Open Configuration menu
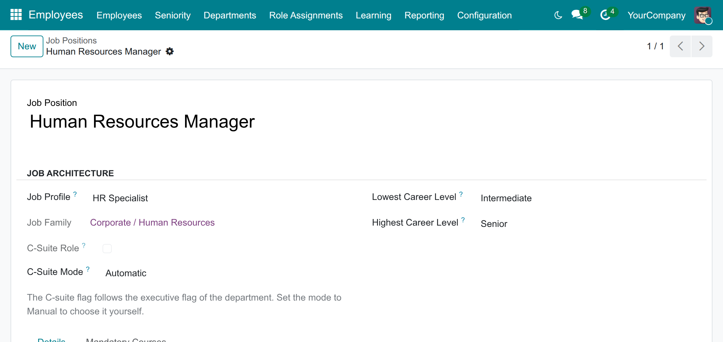The image size is (723, 342). click(484, 15)
